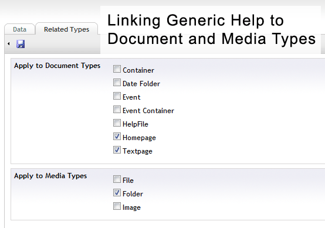This screenshot has height=228, width=325.
Task: Uncheck the Folder media type checkbox
Action: point(117,193)
